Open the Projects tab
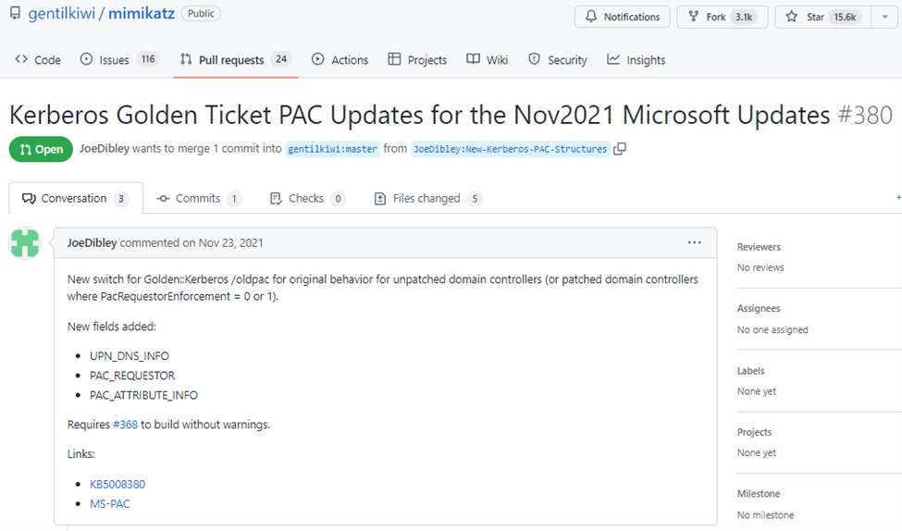This screenshot has height=531, width=902. pos(417,60)
